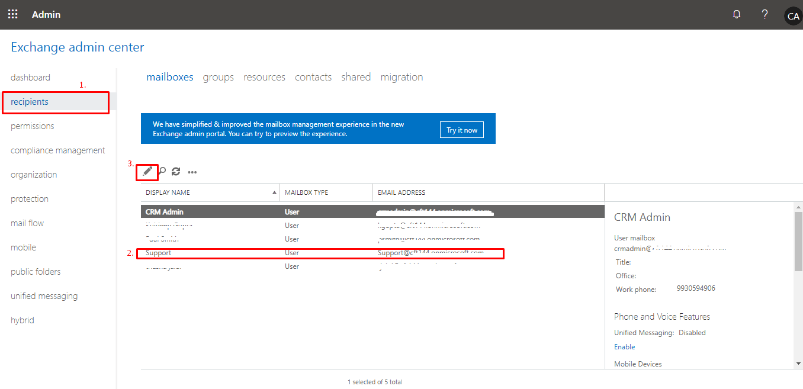The image size is (803, 389).
Task: Open the app launcher waffle icon
Action: point(12,14)
